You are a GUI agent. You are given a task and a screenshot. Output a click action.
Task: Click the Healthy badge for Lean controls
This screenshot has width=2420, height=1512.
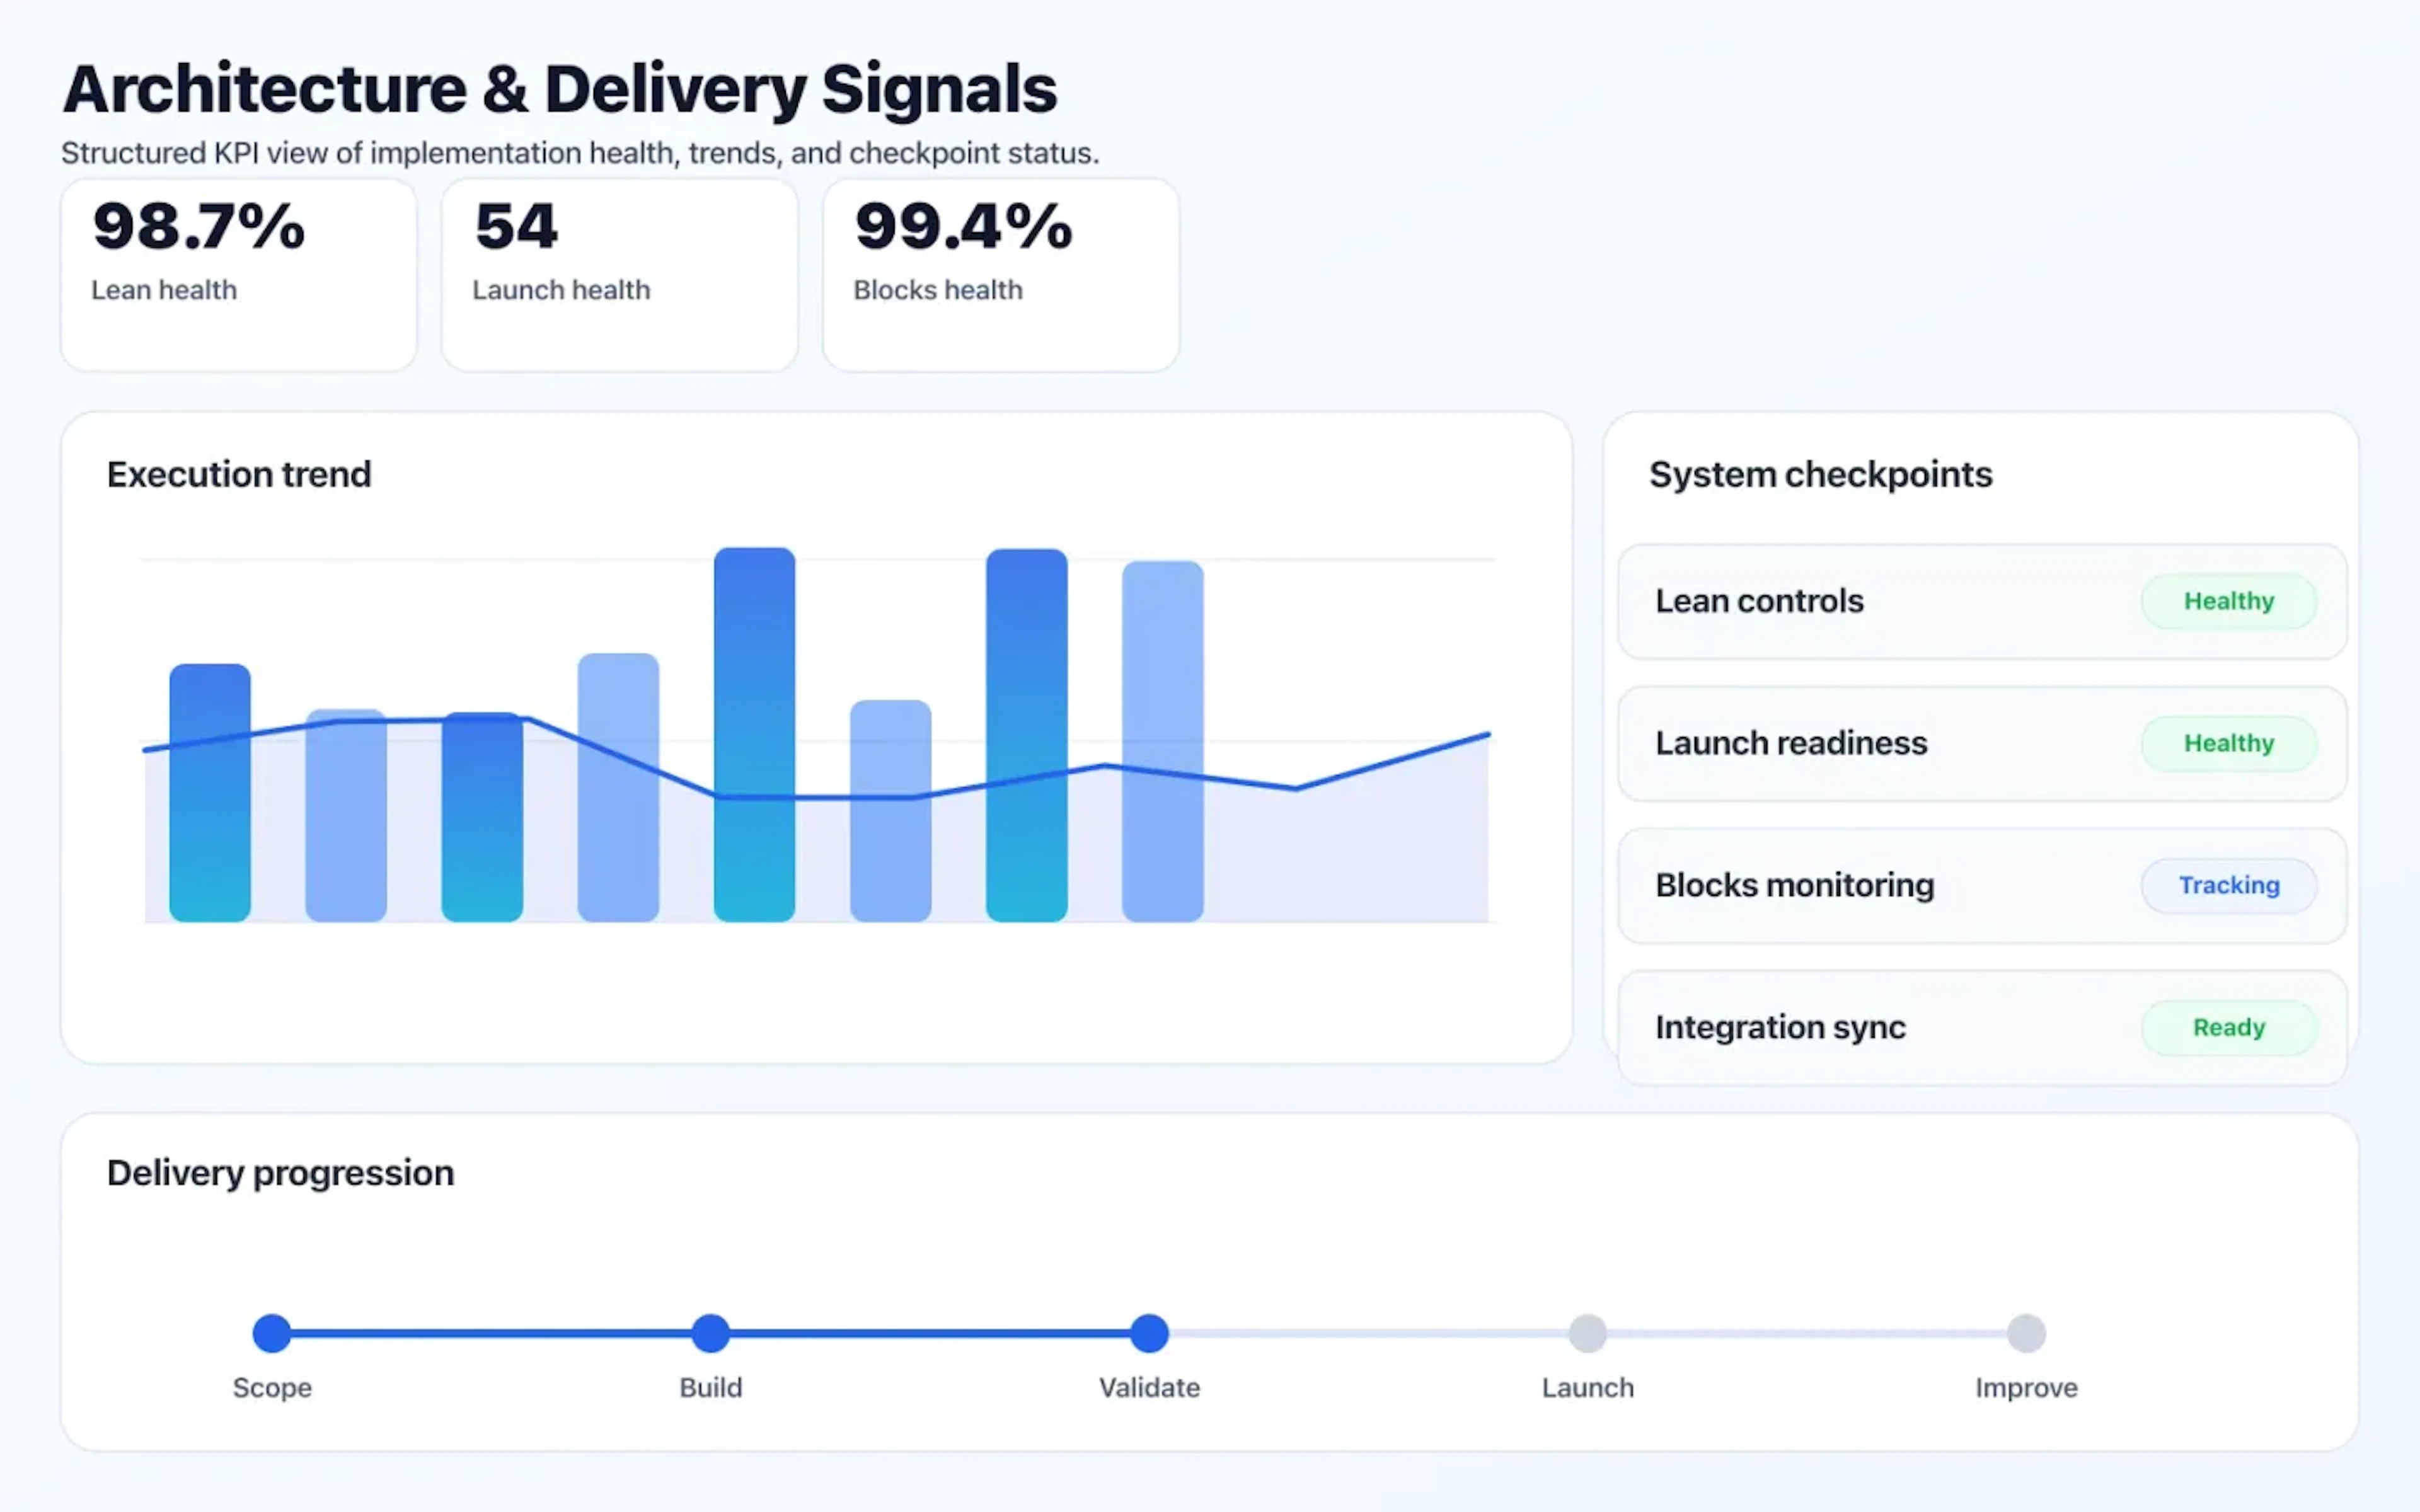(x=2228, y=601)
